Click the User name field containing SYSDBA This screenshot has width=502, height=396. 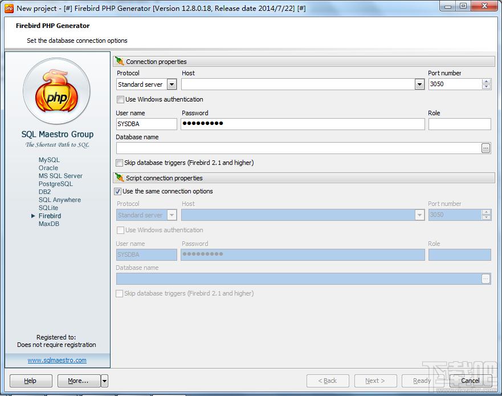point(146,124)
